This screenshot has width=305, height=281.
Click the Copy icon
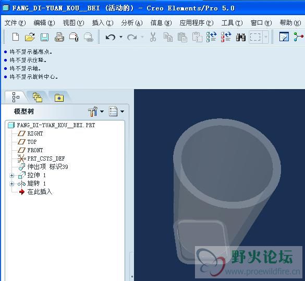click(x=168, y=37)
